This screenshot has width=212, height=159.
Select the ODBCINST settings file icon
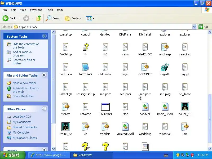145,67
